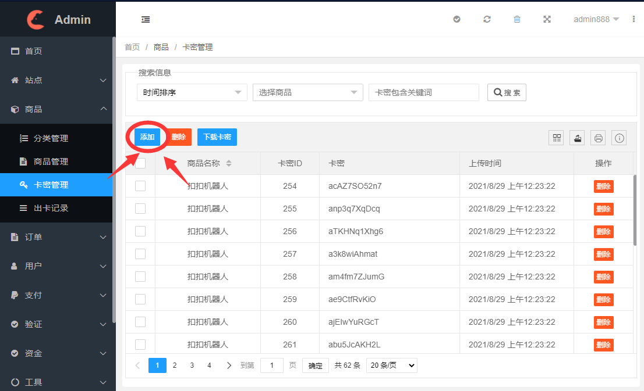The height and width of the screenshot is (391, 644).
Task: Delete the row with 卡密 aTKHNq1Xhg6
Action: pyautogui.click(x=603, y=232)
